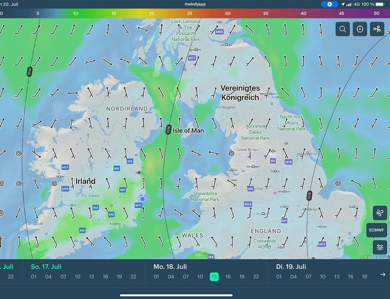Tap the 1016 isobar pressure label
The image size is (390, 299).
pos(168,129)
